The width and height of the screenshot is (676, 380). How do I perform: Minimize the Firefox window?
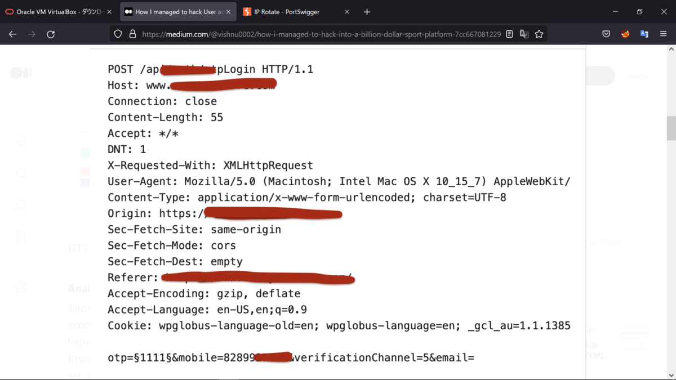(x=615, y=11)
